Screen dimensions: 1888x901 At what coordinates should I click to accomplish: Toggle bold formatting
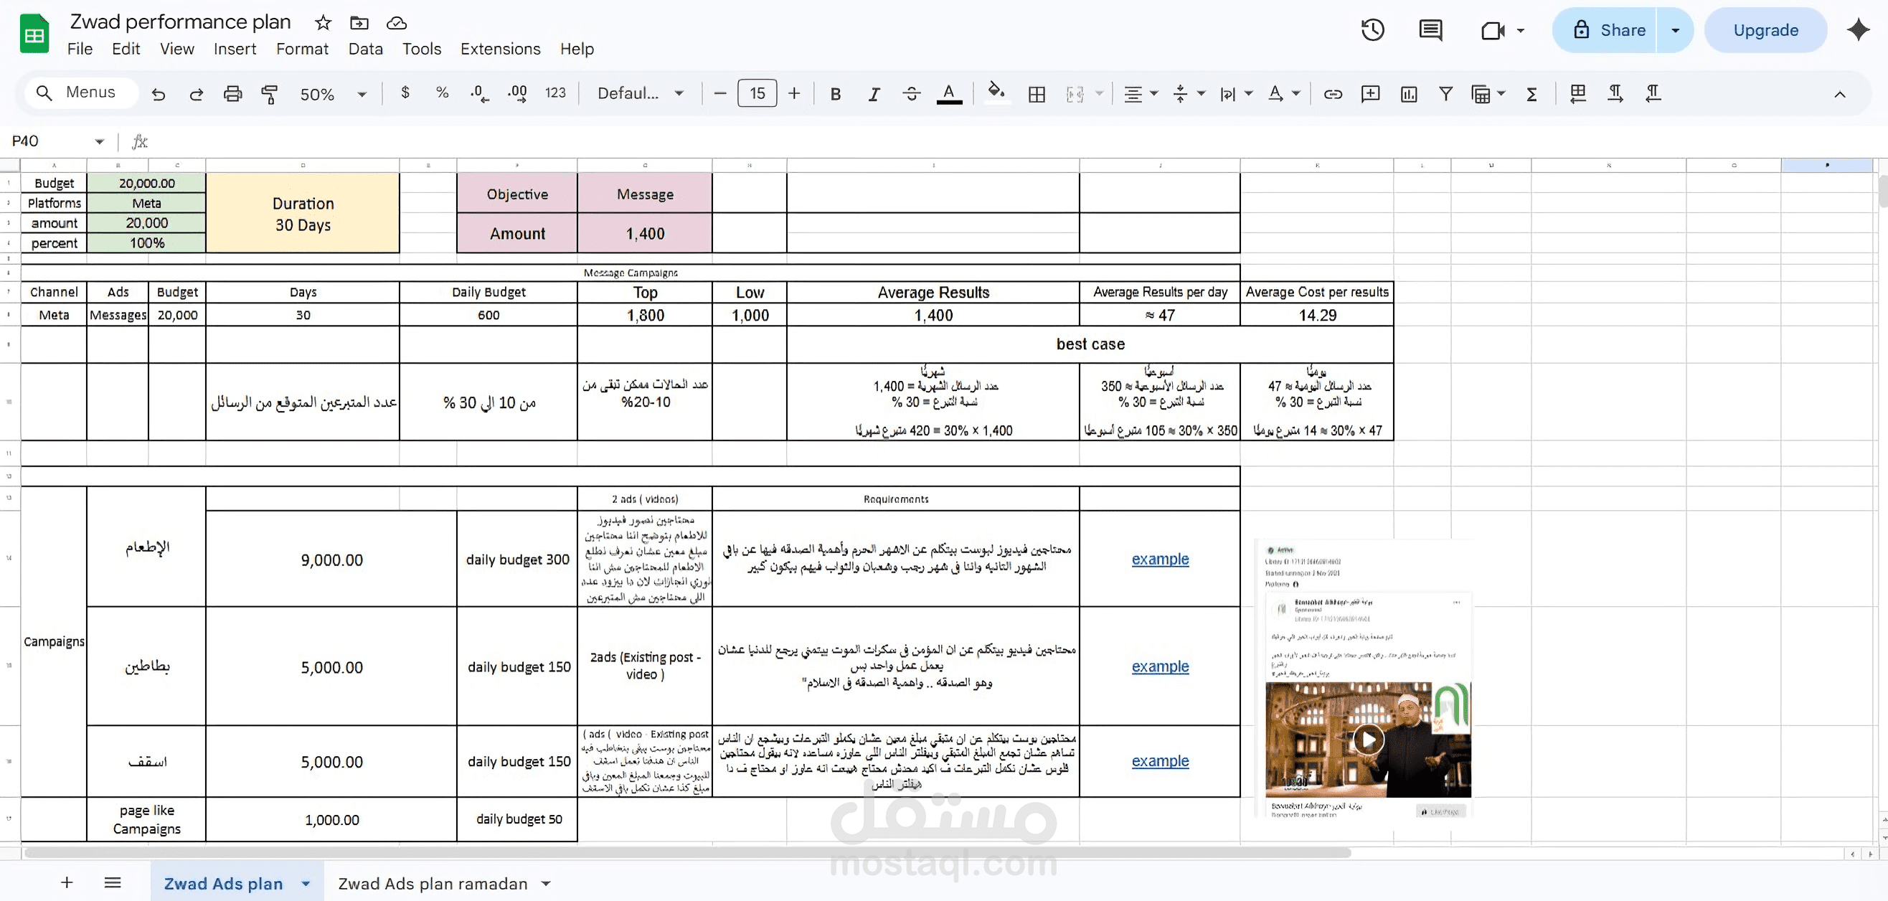coord(835,94)
